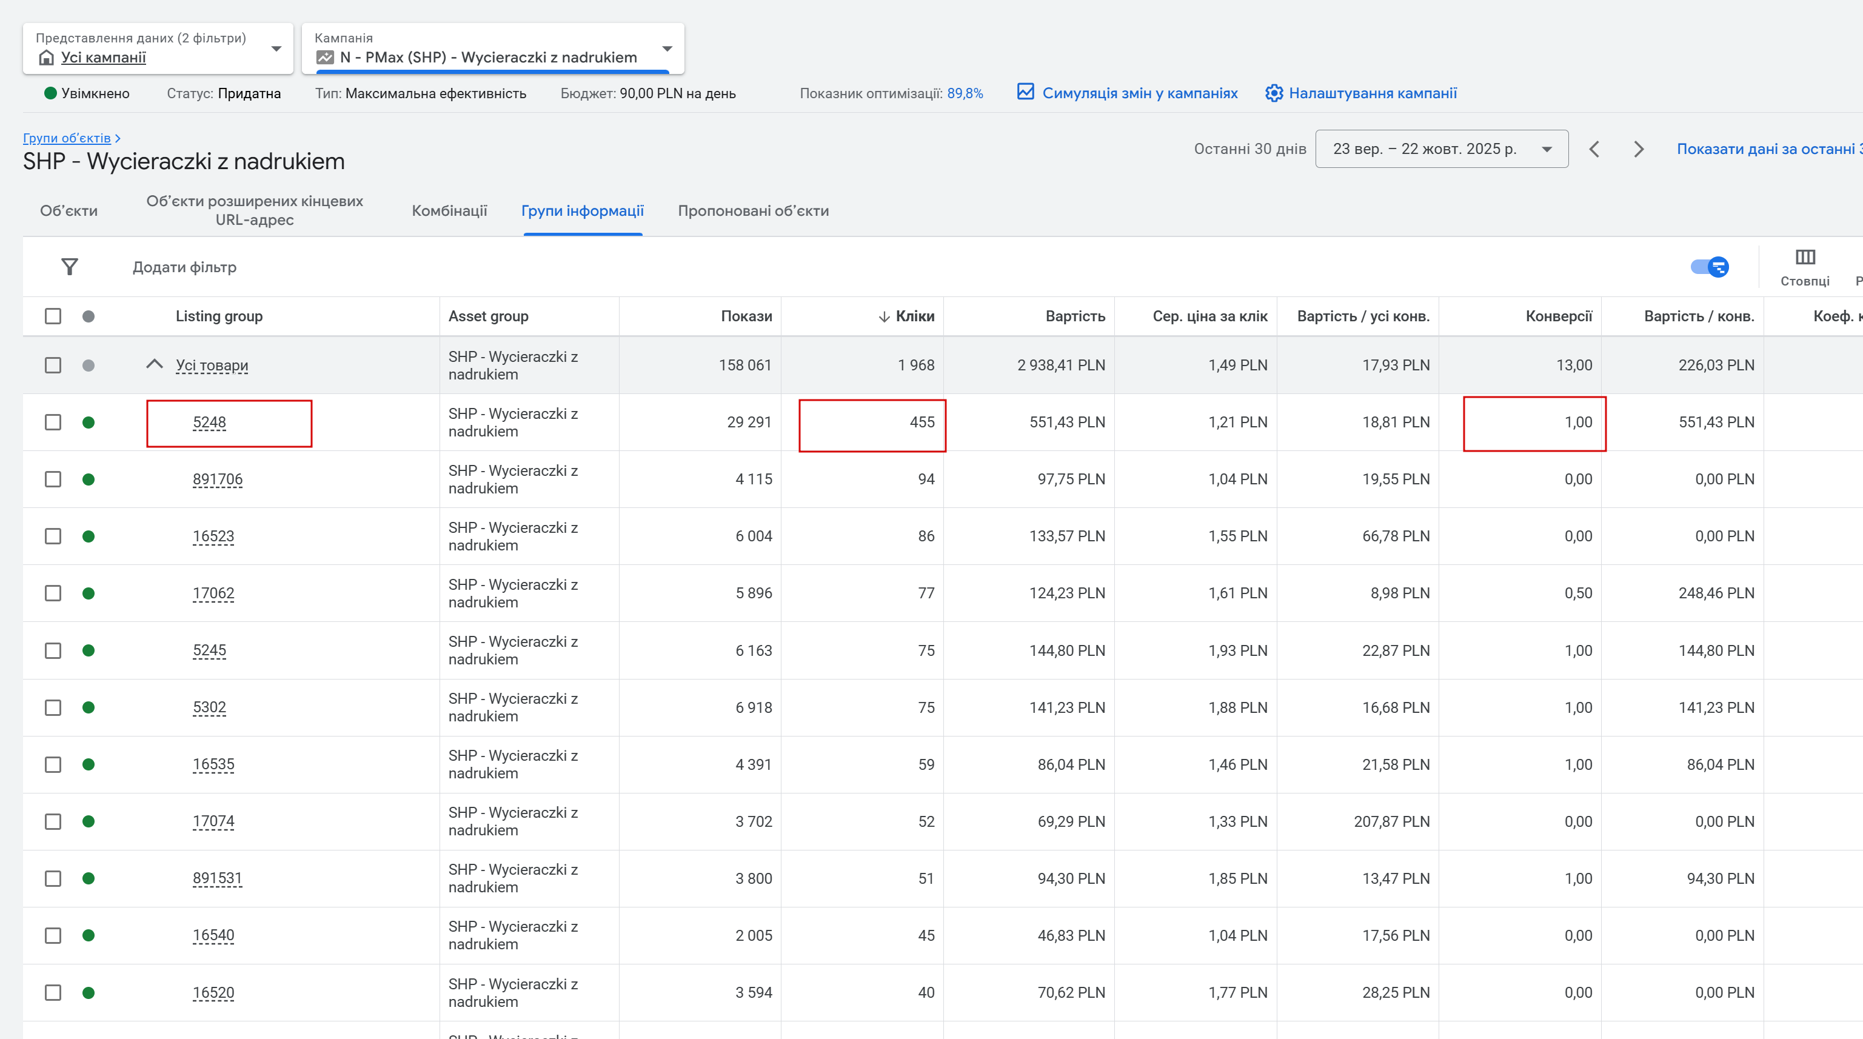Image resolution: width=1863 pixels, height=1039 pixels.
Task: Click campaign simulation chart icon
Action: coord(1025,92)
